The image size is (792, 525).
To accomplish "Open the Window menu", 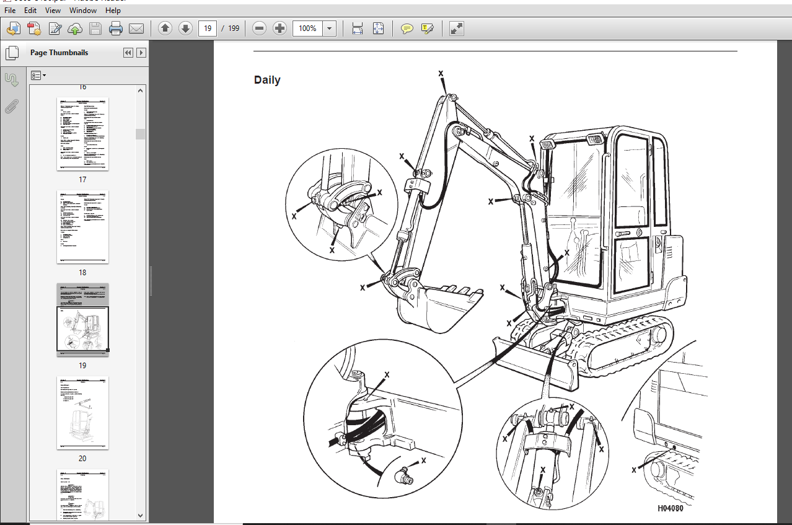I will [82, 11].
